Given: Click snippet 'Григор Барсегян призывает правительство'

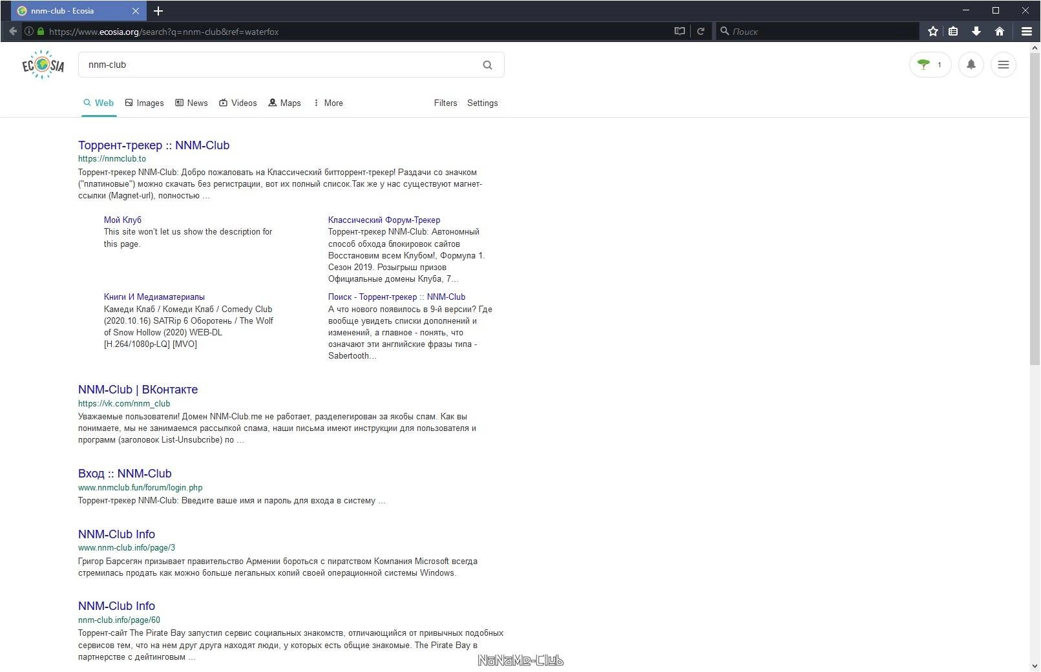Looking at the screenshot, I should pos(278,567).
